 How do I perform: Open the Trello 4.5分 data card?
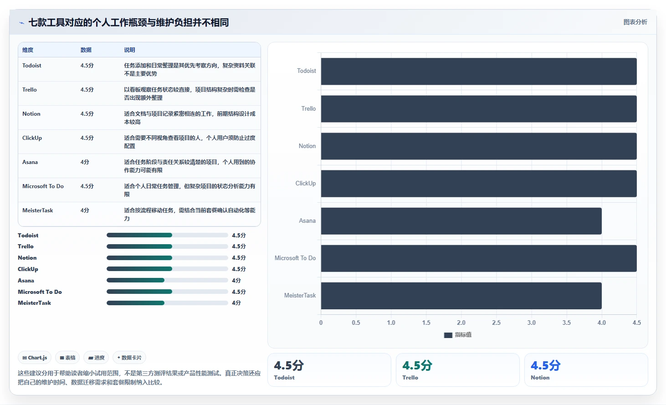pyautogui.click(x=458, y=370)
